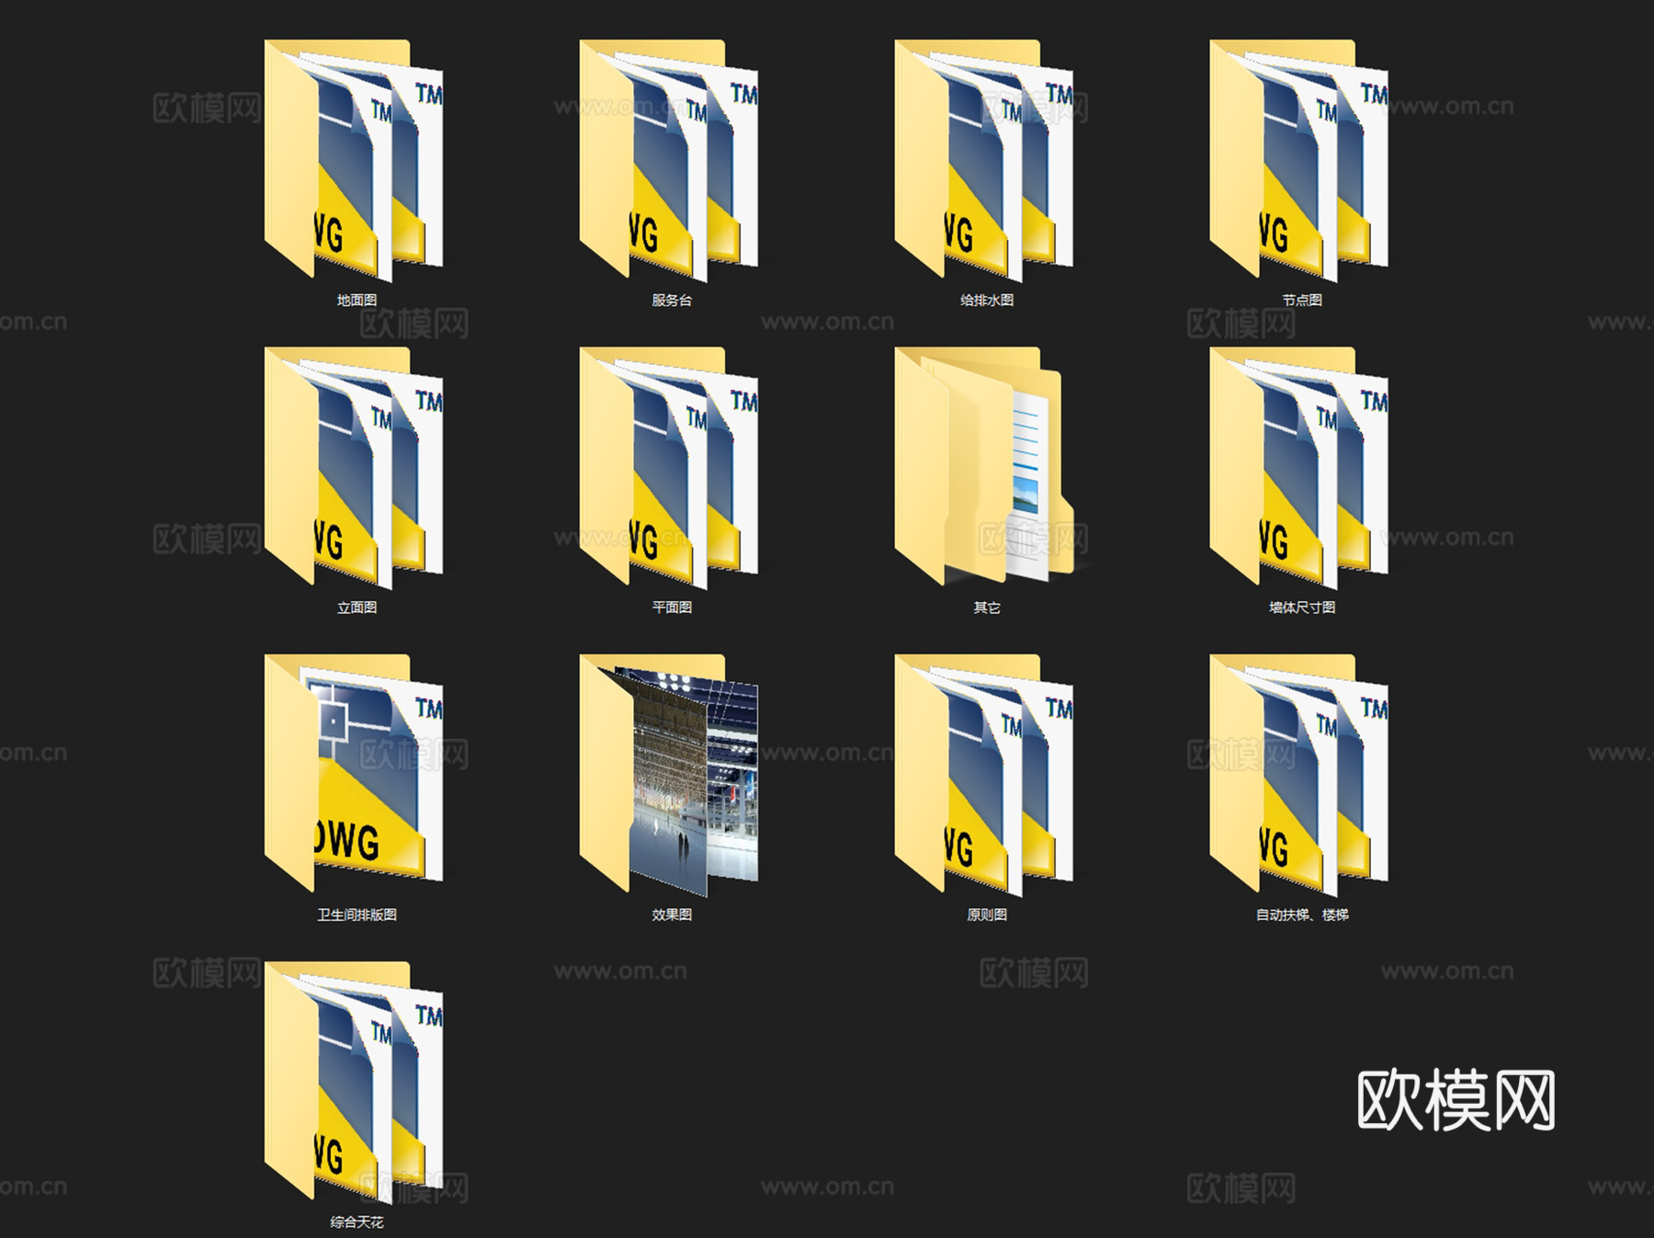Open the 卫生间排版图 folder icon

point(354,773)
